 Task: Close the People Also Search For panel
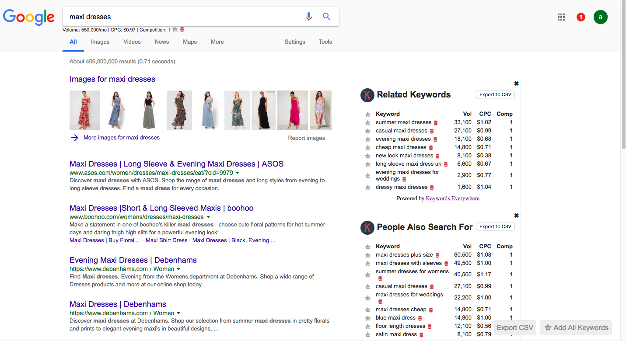click(x=516, y=216)
